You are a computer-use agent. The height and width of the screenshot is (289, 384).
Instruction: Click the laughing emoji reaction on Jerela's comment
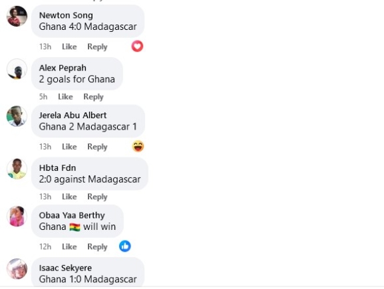[138, 146]
